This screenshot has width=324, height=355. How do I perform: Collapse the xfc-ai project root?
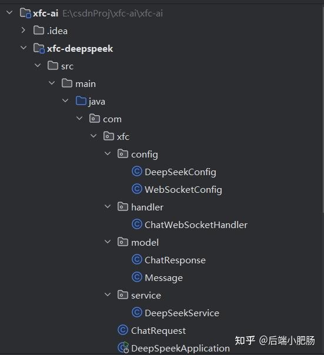tap(9, 12)
